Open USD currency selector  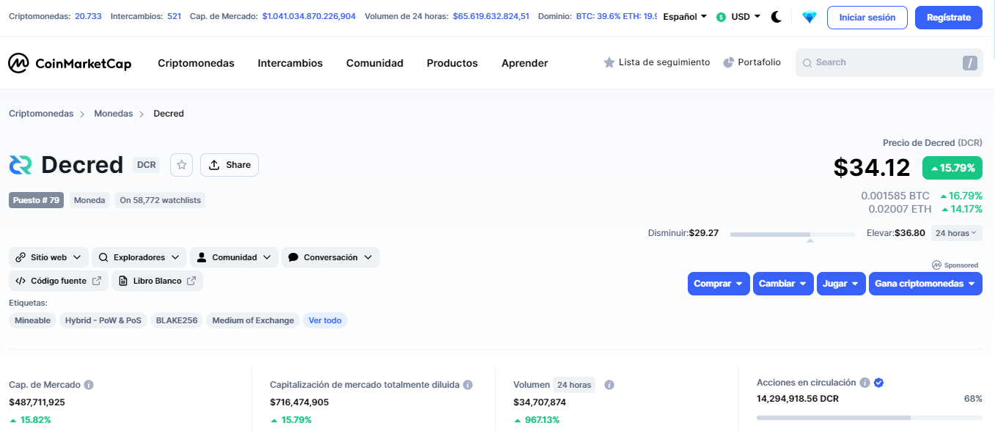click(738, 17)
